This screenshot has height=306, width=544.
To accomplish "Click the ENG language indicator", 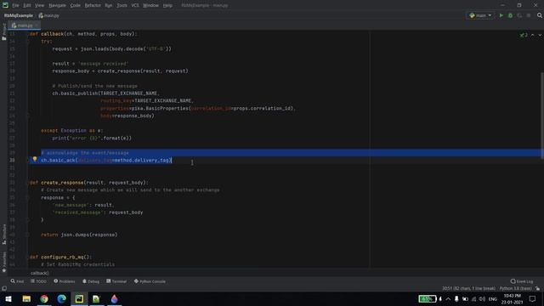I will pos(493,298).
